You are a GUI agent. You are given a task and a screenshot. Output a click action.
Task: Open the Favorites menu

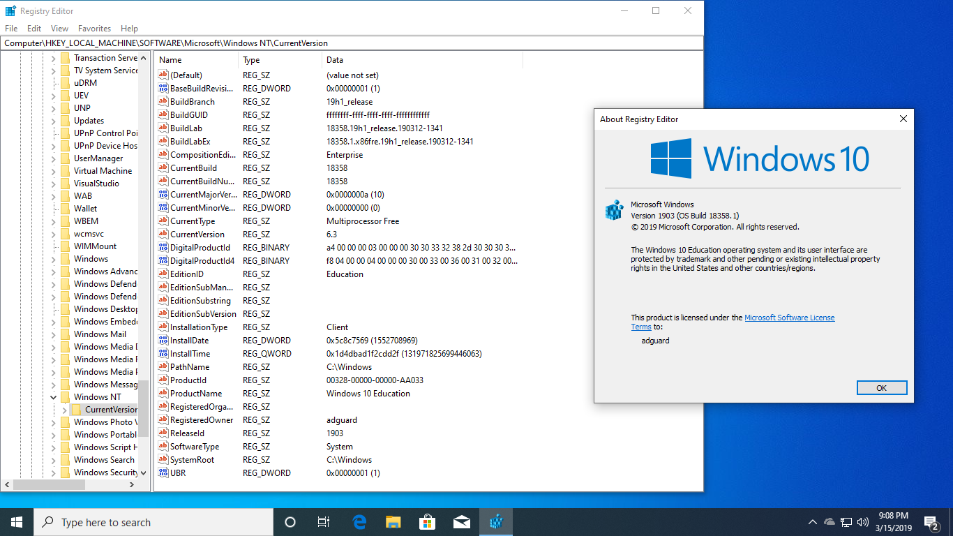pos(94,29)
